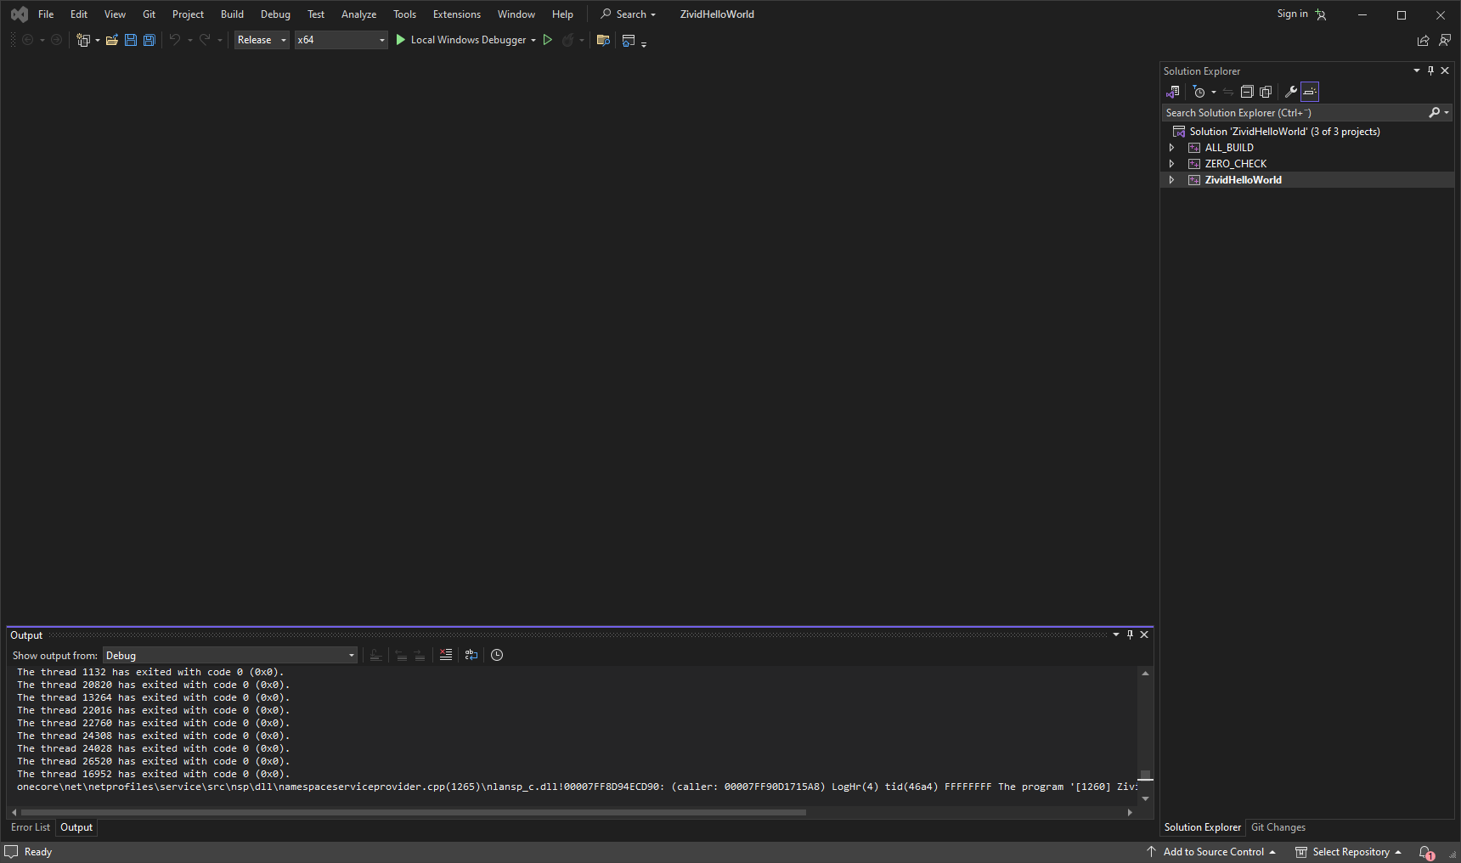1461x863 pixels.
Task: Expand the ZividHelloWorld project node
Action: [1171, 180]
